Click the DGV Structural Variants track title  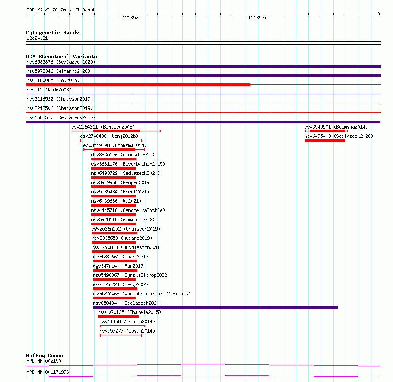[62, 57]
